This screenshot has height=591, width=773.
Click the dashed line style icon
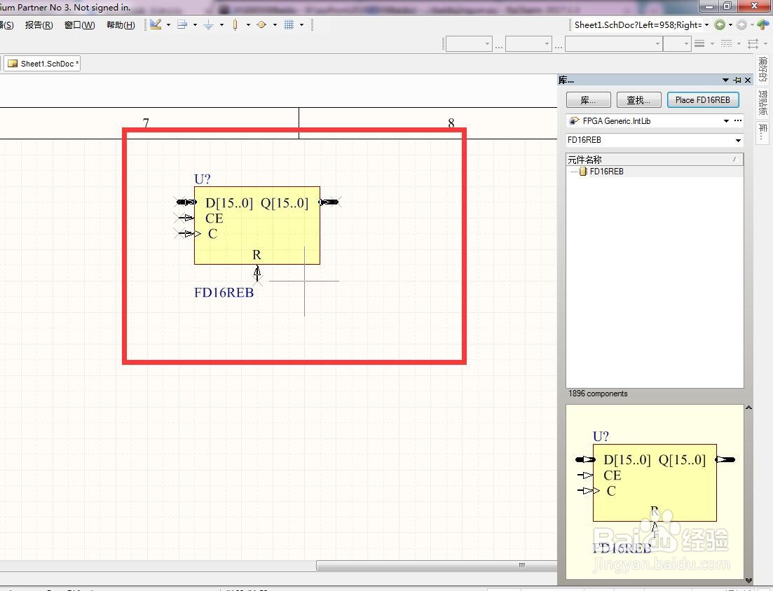(726, 44)
